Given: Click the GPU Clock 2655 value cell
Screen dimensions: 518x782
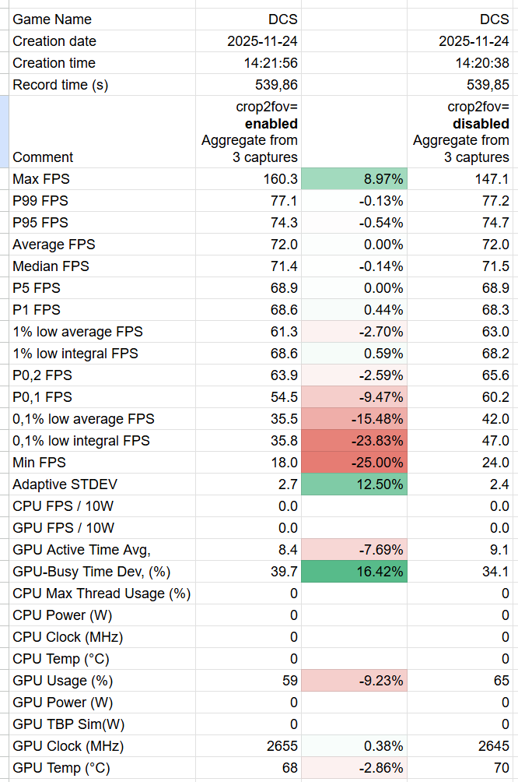Looking at the screenshot, I should pos(282,746).
